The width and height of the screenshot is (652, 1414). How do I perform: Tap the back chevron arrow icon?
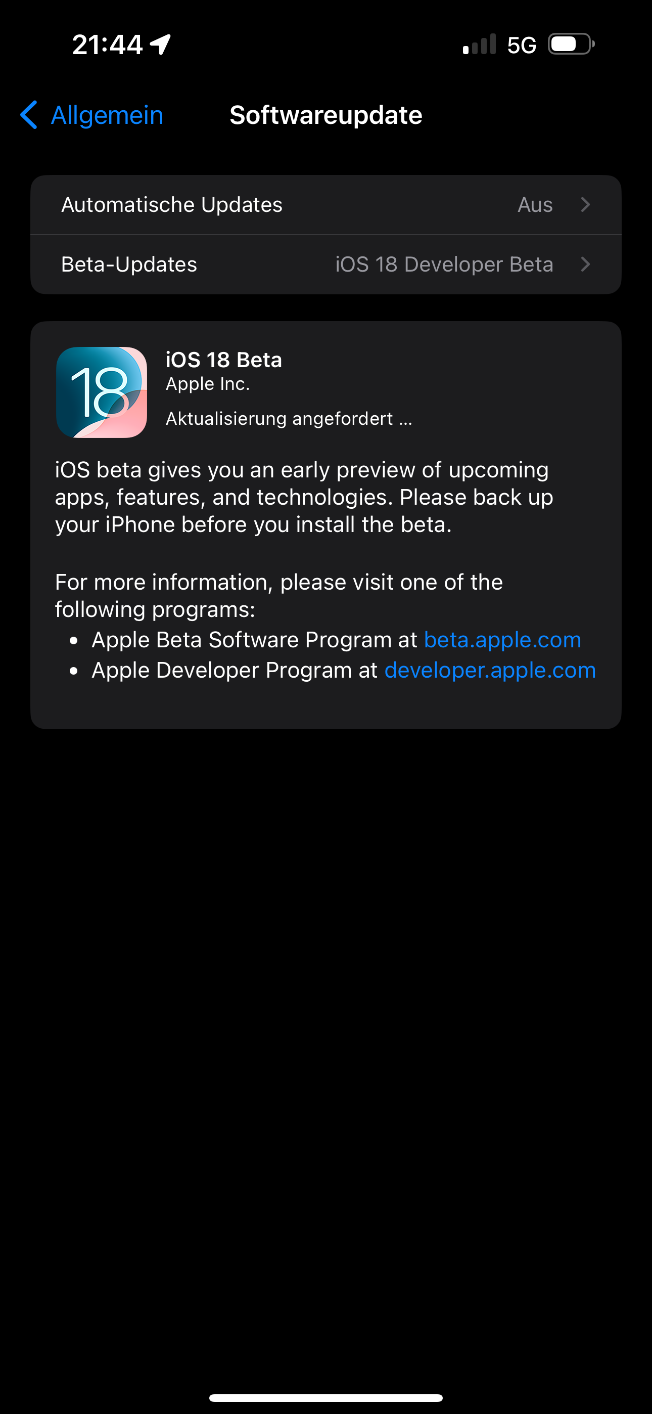(28, 115)
